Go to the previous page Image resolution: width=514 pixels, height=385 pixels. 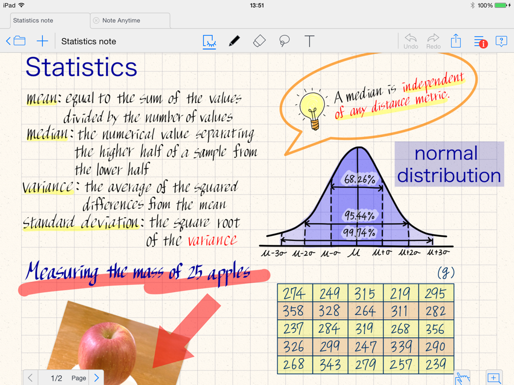30,378
